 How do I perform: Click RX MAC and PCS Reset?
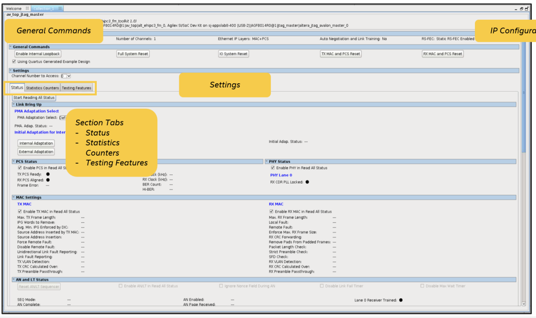[442, 54]
